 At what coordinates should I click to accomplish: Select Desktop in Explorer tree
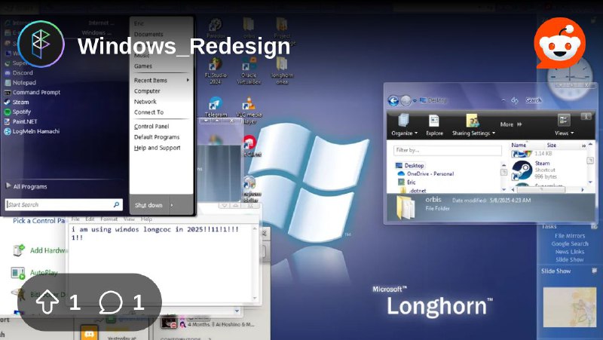409,165
